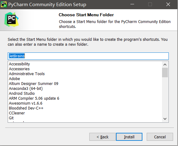
Task: Click the JetBrains folder name field
Action: (88, 56)
